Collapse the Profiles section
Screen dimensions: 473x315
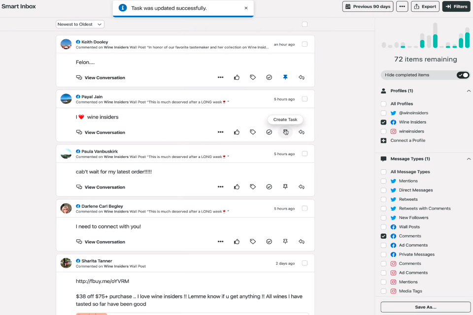[x=468, y=91]
